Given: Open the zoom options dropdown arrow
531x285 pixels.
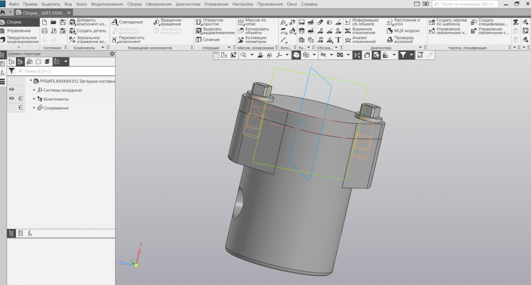Looking at the screenshot, I should tap(251, 55).
